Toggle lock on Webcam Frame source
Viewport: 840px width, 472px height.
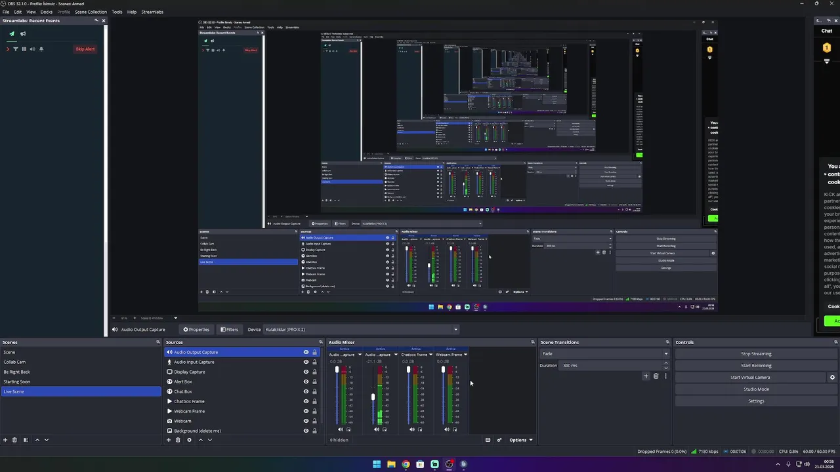314,411
